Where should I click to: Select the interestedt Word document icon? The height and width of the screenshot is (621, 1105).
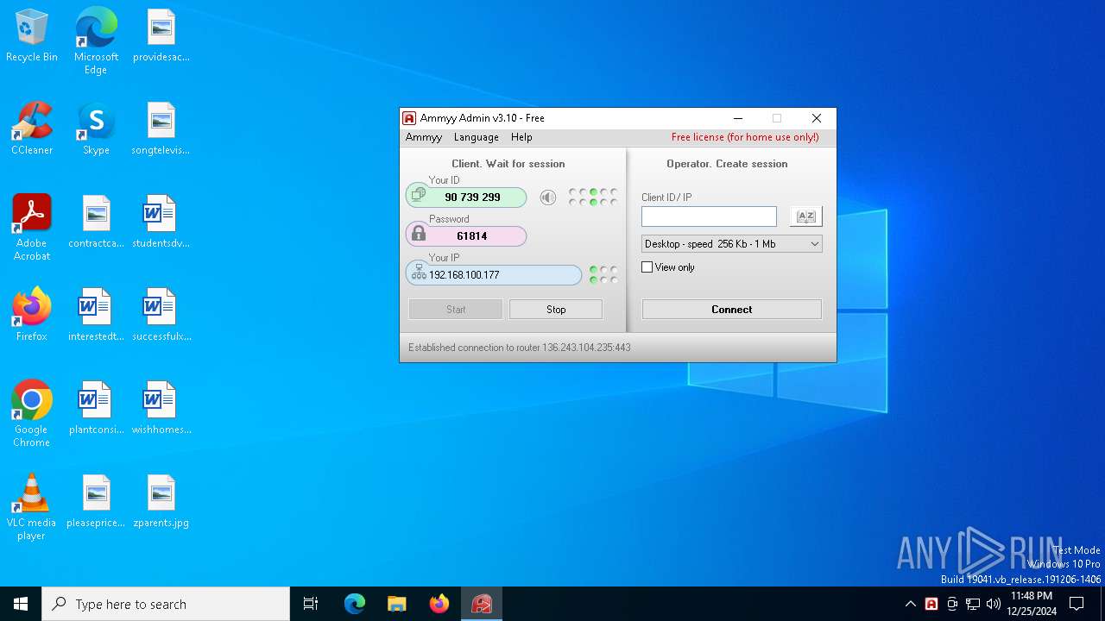[x=96, y=315]
